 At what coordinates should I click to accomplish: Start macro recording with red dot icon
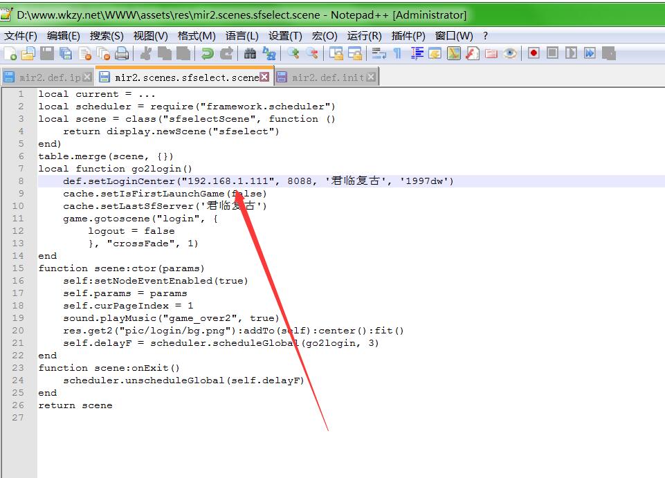pos(534,53)
